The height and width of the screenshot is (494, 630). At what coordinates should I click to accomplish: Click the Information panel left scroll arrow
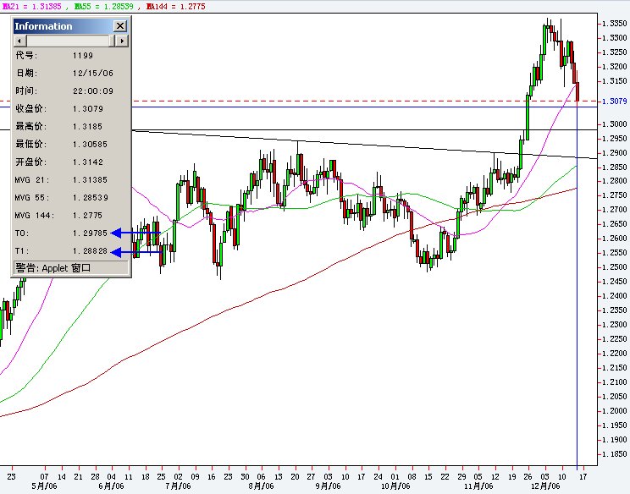click(x=20, y=41)
